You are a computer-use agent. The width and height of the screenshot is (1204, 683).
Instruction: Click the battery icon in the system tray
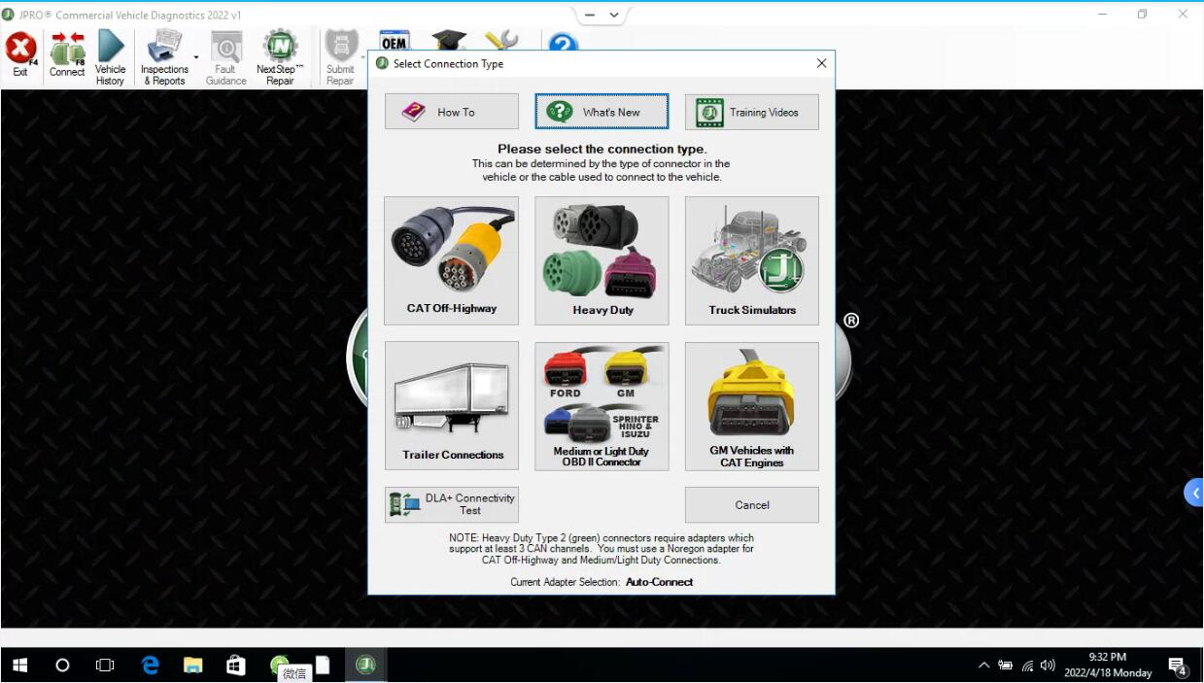tap(1005, 666)
